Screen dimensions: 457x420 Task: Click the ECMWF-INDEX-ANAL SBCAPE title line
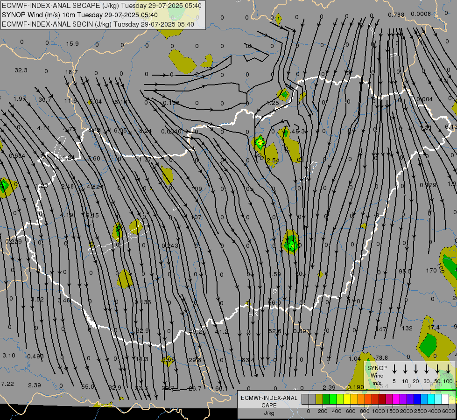[x=102, y=6]
